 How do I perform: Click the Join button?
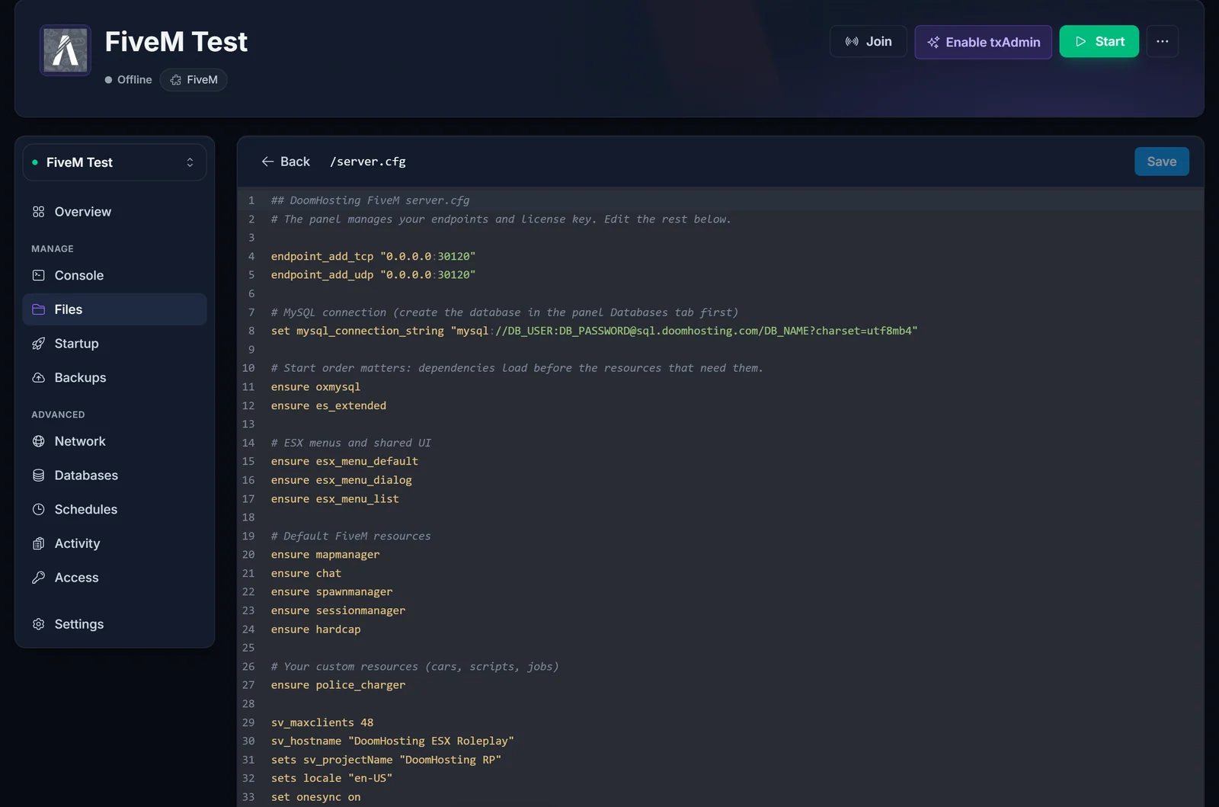[868, 41]
